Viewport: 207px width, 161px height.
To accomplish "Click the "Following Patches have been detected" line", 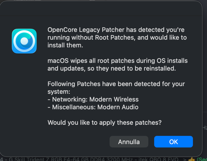I will (x=116, y=84).
